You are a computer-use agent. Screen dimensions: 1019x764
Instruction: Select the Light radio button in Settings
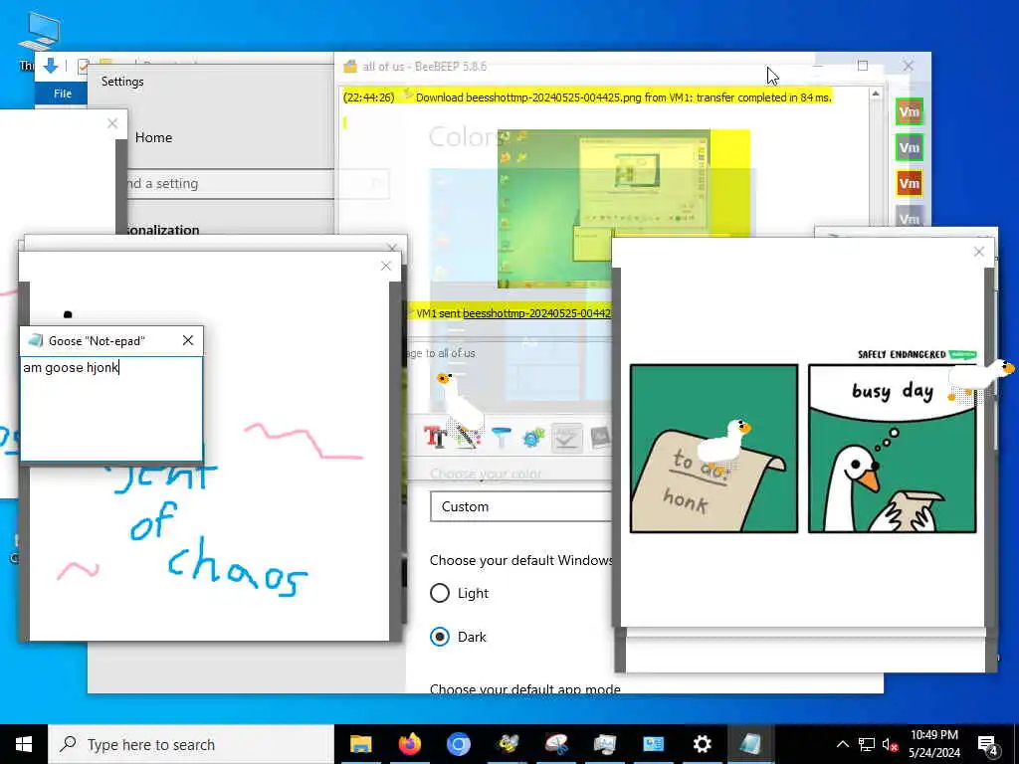pyautogui.click(x=440, y=593)
